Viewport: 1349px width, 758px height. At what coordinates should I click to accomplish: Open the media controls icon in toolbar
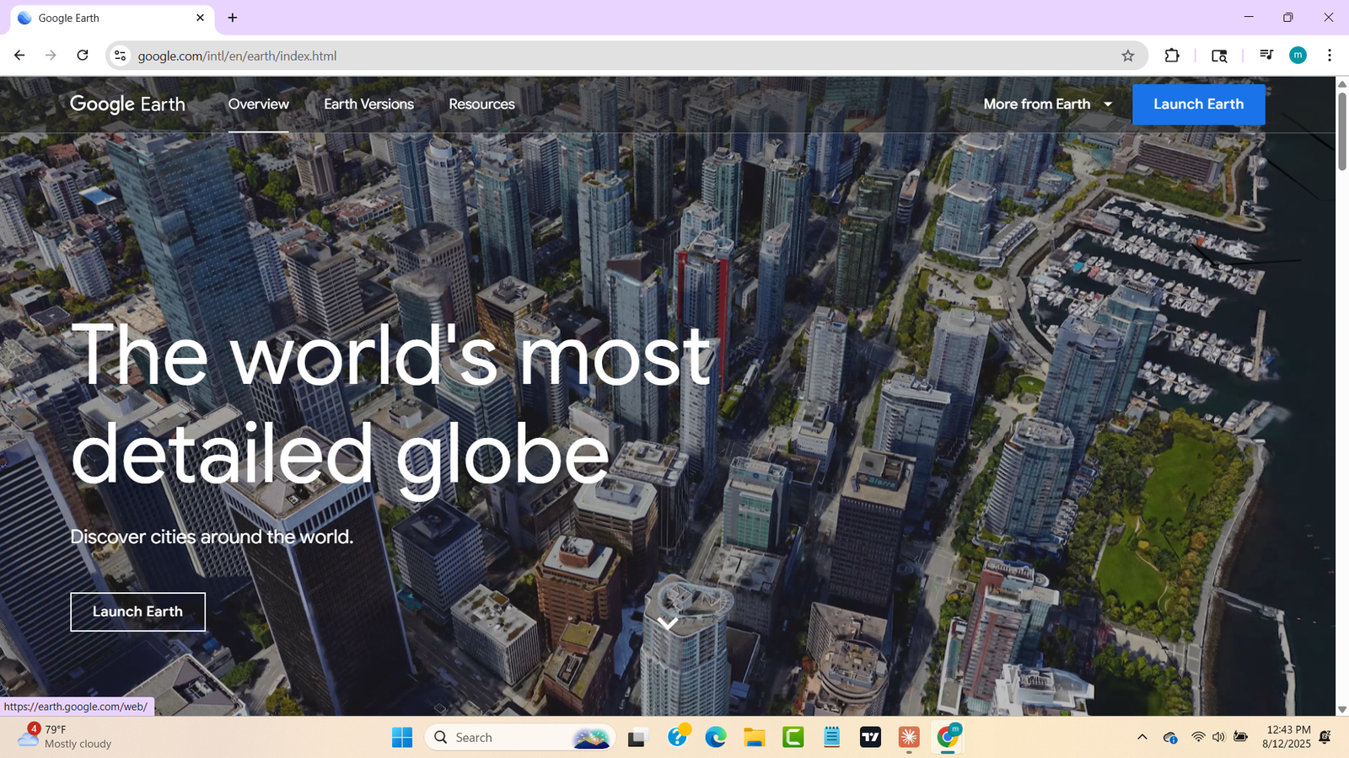pos(1266,56)
